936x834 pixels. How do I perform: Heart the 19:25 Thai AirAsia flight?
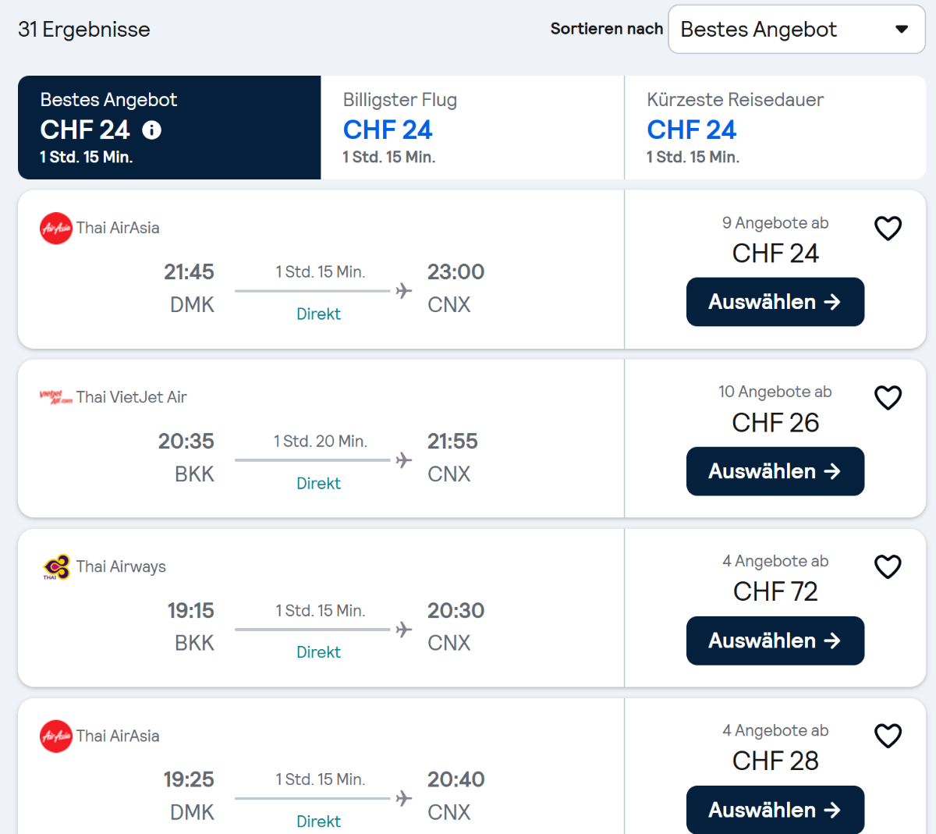click(x=888, y=736)
